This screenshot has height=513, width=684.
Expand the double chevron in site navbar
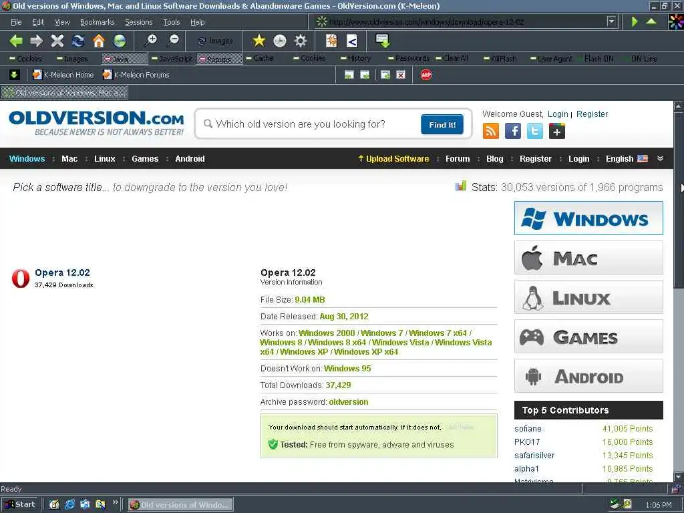click(661, 159)
